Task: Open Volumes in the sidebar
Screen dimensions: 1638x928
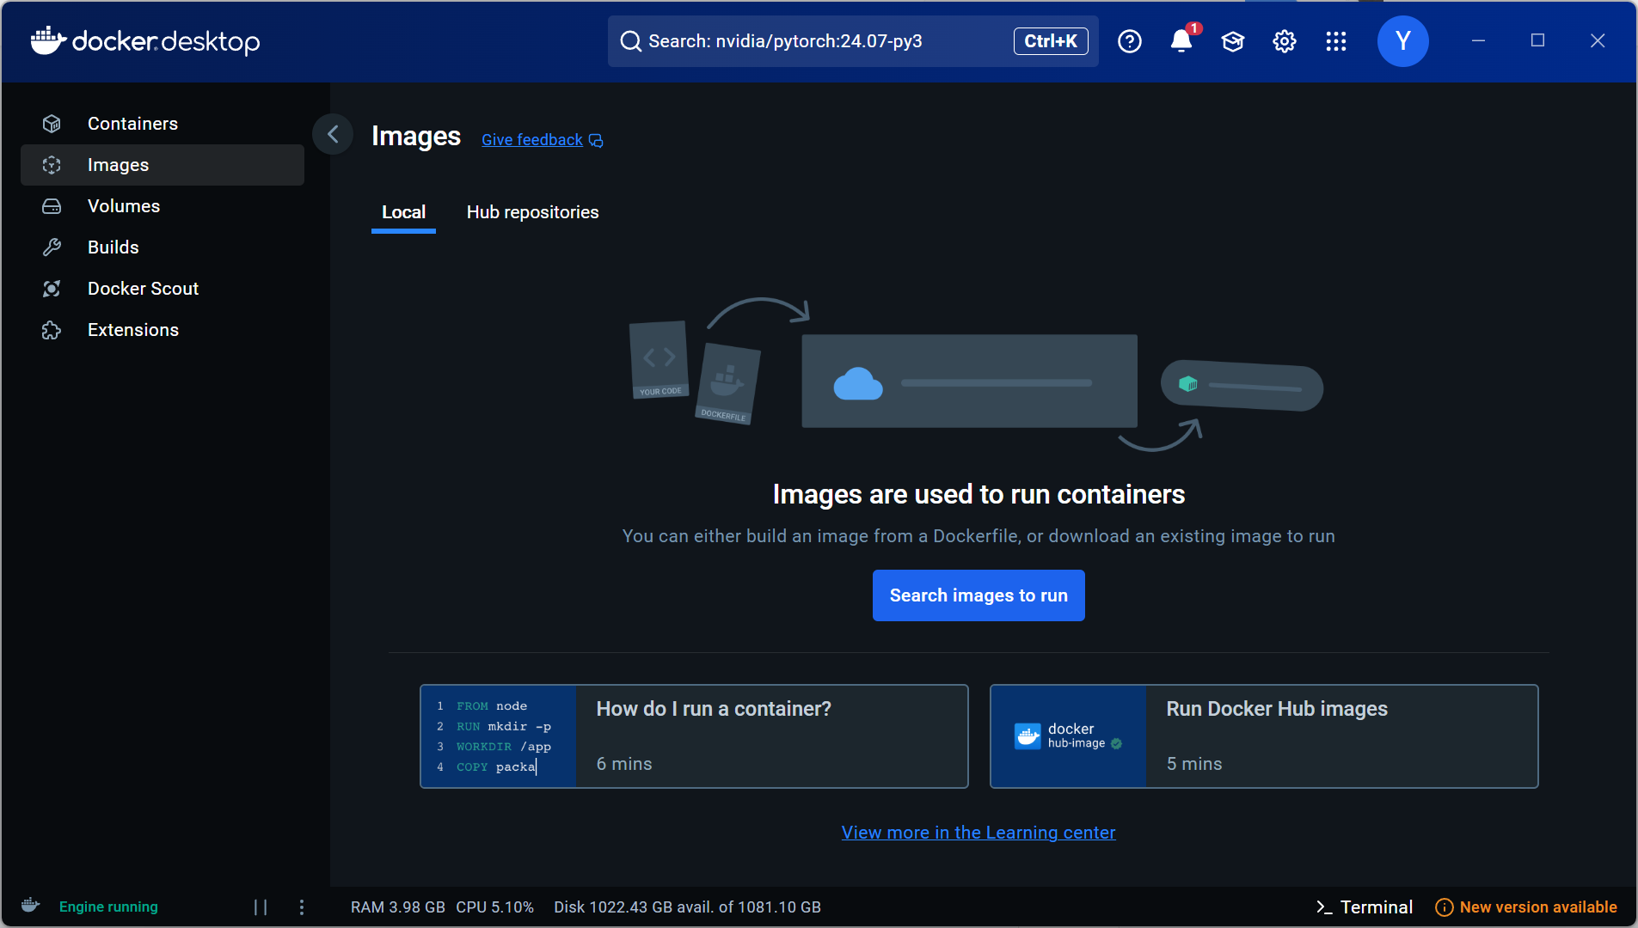Action: (x=163, y=206)
